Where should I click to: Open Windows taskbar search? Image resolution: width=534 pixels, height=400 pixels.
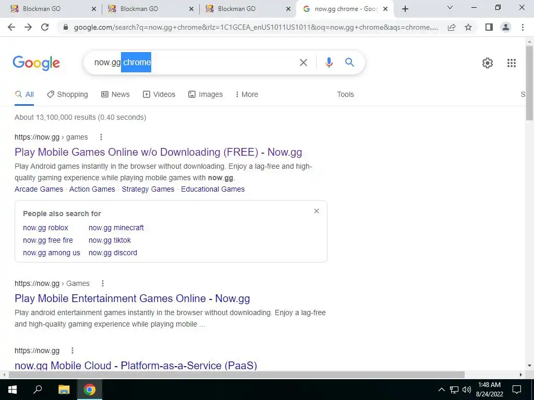(x=38, y=390)
